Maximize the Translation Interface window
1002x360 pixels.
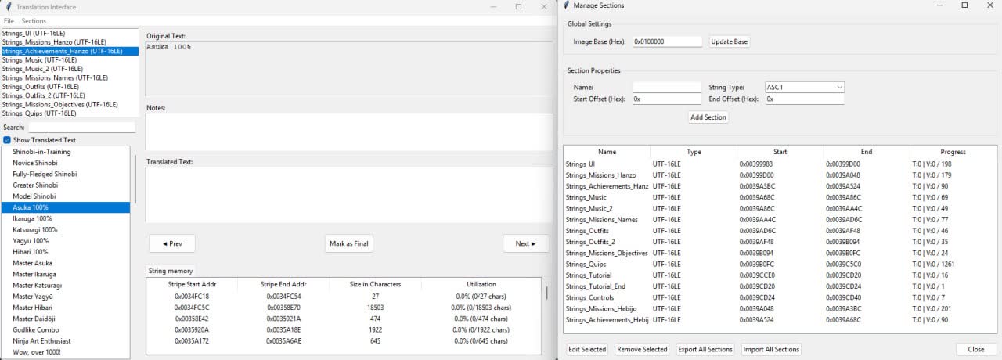point(518,6)
